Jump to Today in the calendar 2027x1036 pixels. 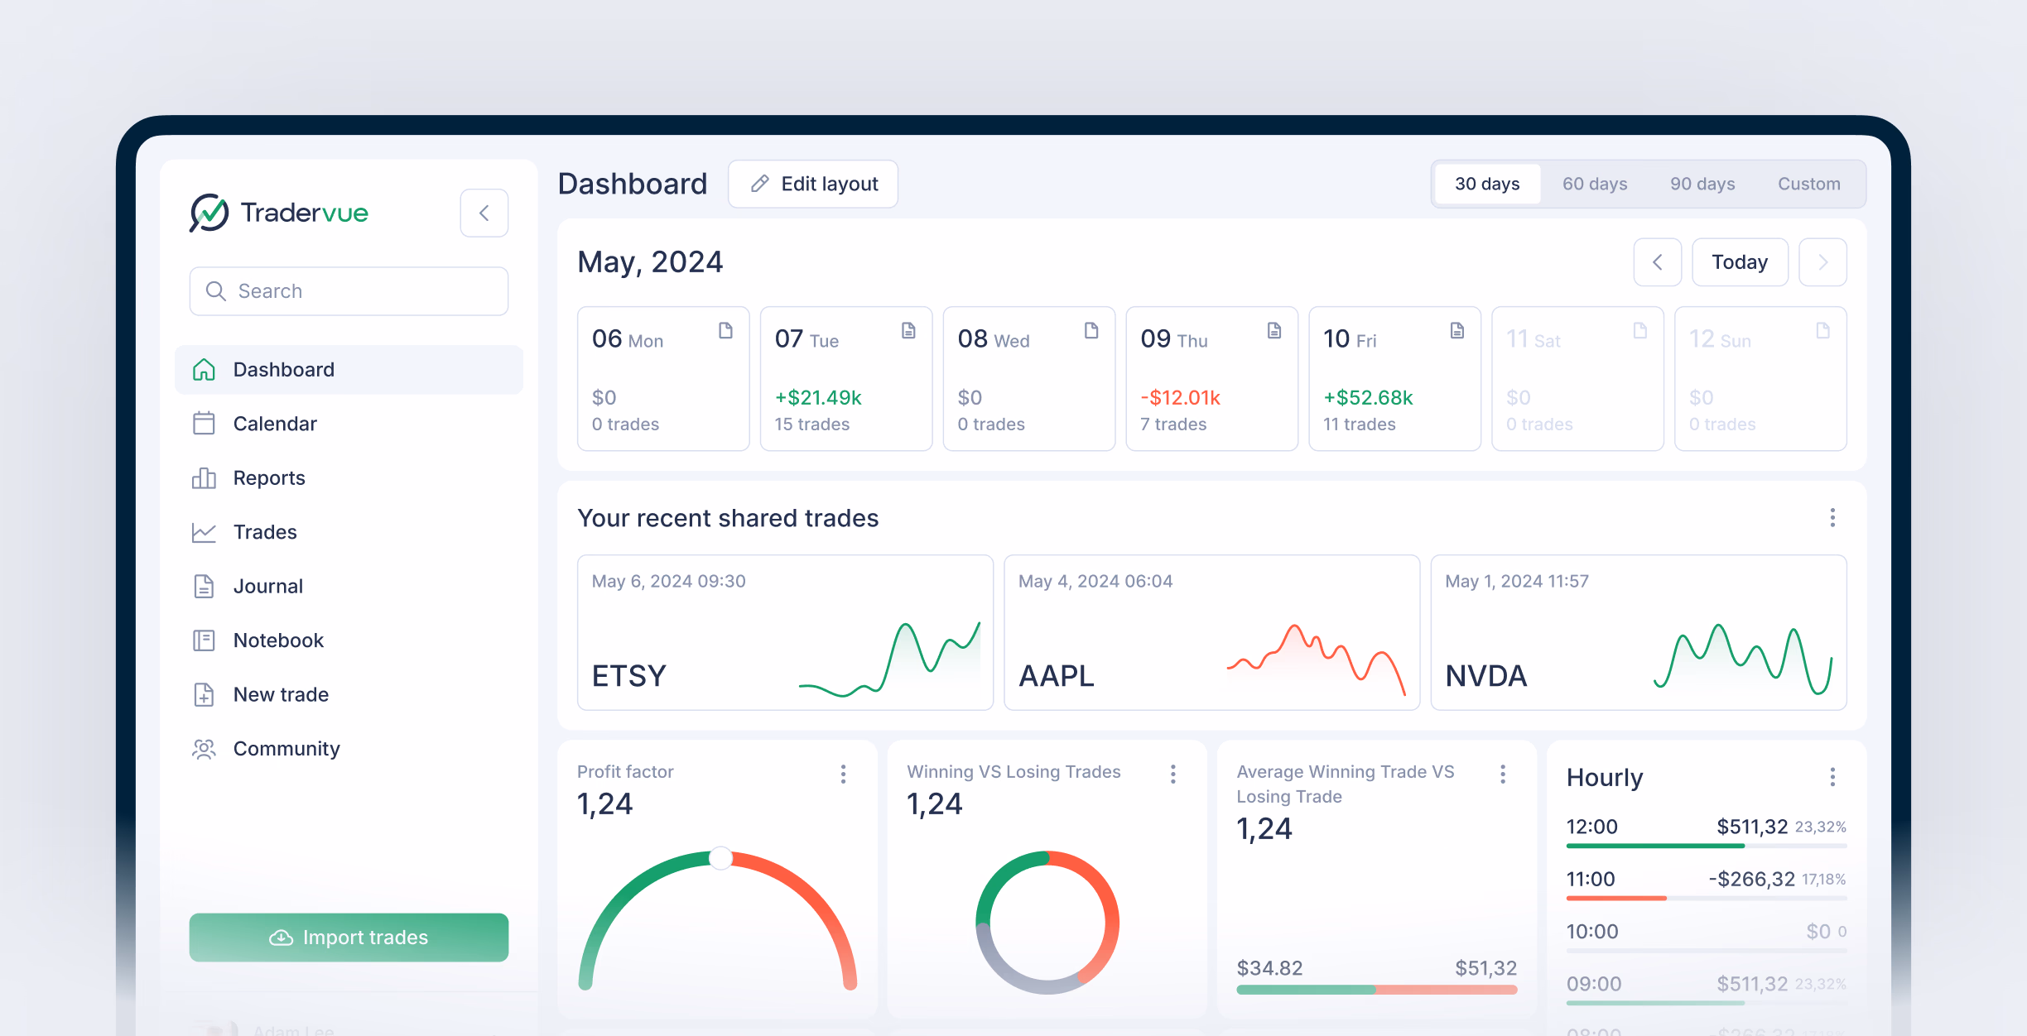[1740, 262]
